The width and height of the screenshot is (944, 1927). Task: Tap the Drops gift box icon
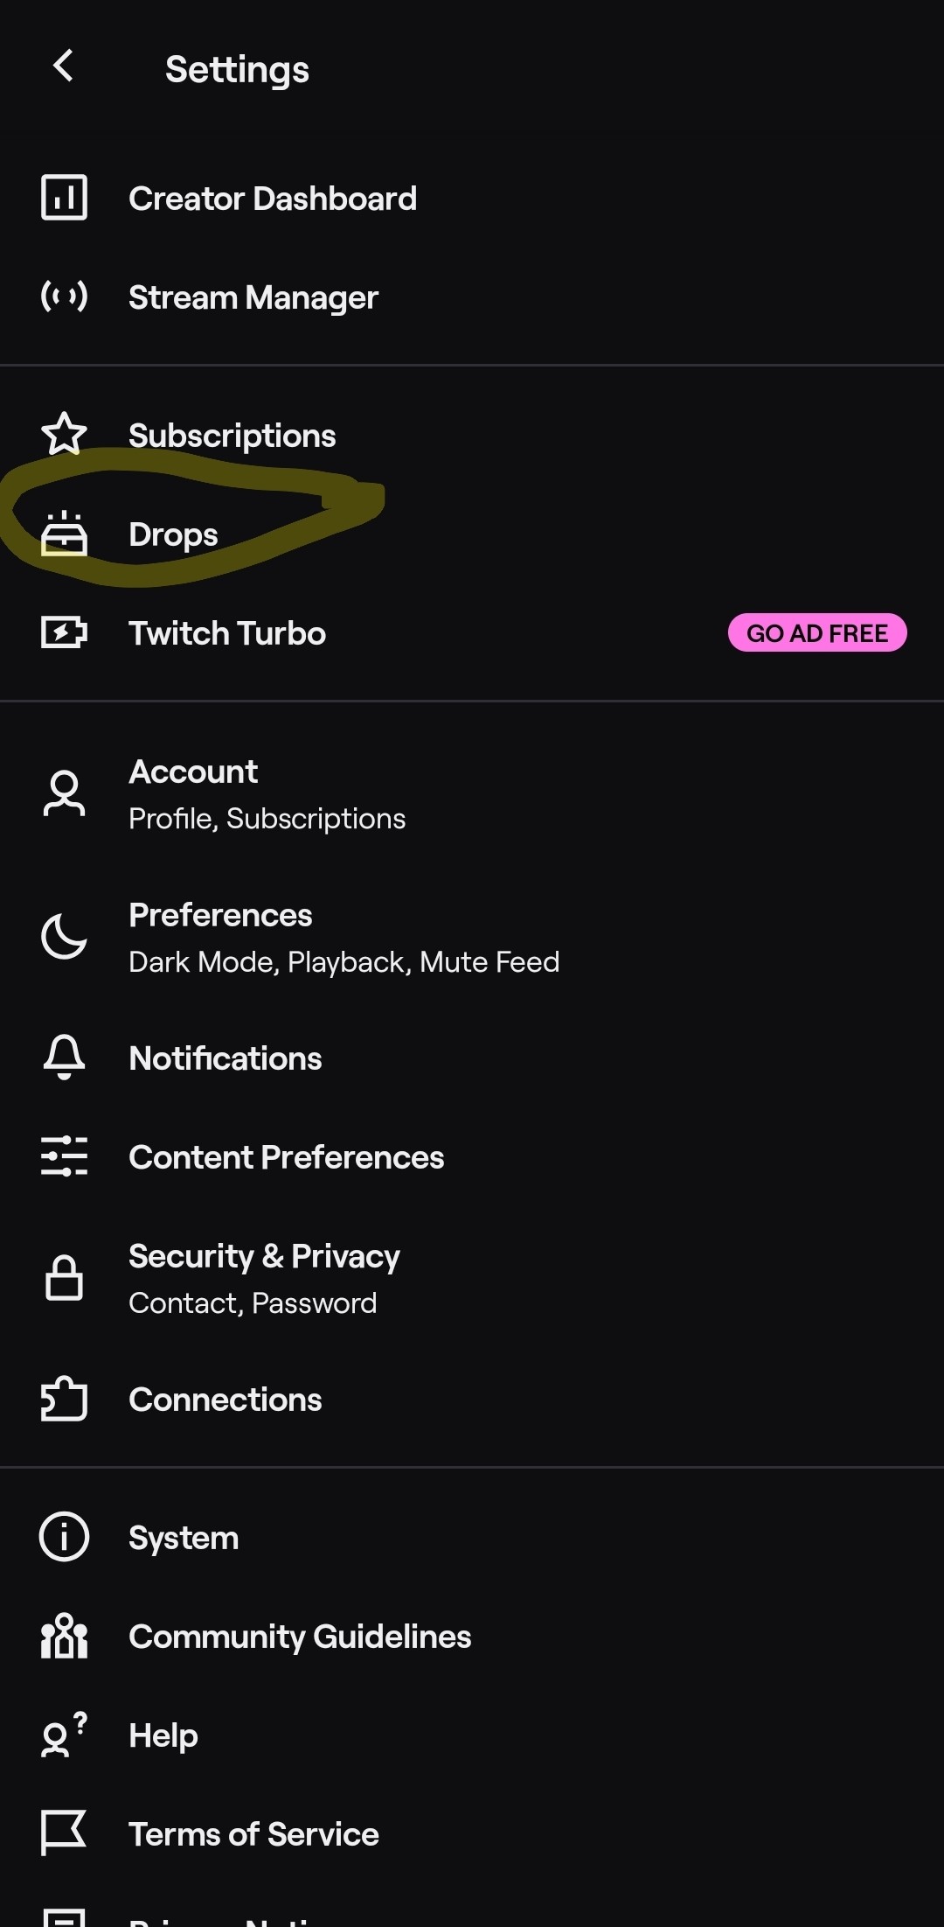[x=64, y=534]
